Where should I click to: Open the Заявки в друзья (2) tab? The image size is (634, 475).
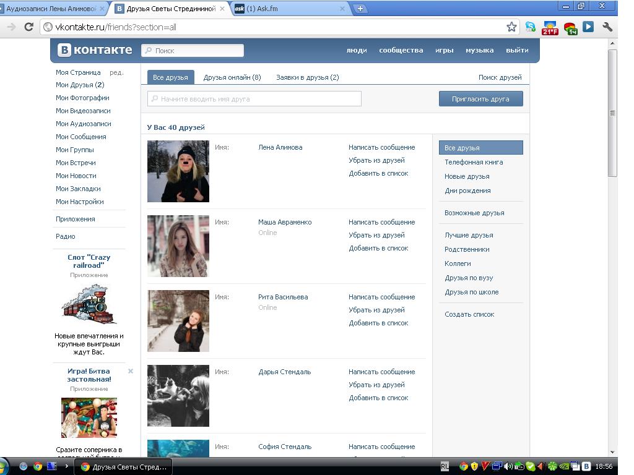pyautogui.click(x=308, y=77)
